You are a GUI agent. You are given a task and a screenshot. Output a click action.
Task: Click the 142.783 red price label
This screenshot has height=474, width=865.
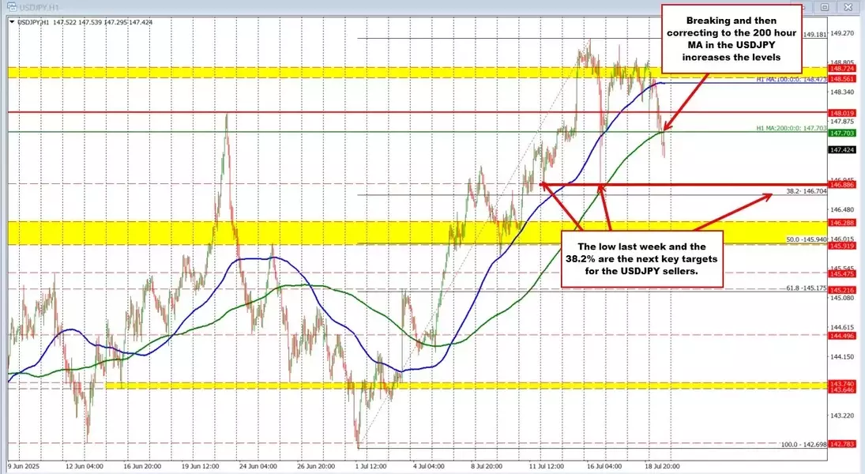coord(842,444)
